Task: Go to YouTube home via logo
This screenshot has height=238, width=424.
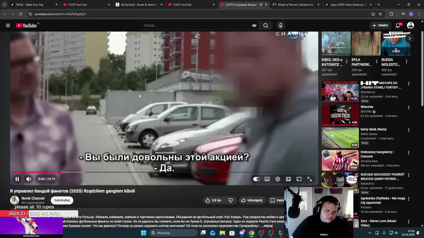Action: [x=26, y=25]
